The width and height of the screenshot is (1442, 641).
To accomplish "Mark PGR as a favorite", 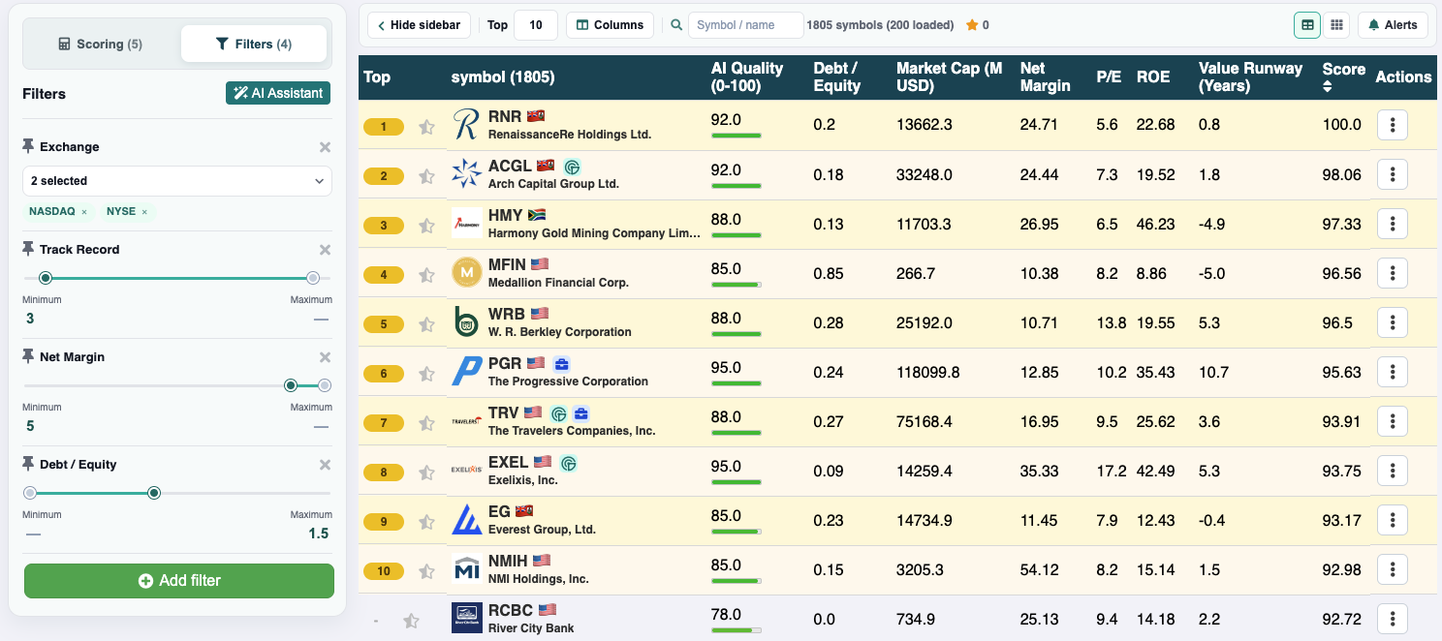I will coord(426,374).
